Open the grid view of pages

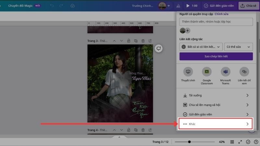[232, 142]
